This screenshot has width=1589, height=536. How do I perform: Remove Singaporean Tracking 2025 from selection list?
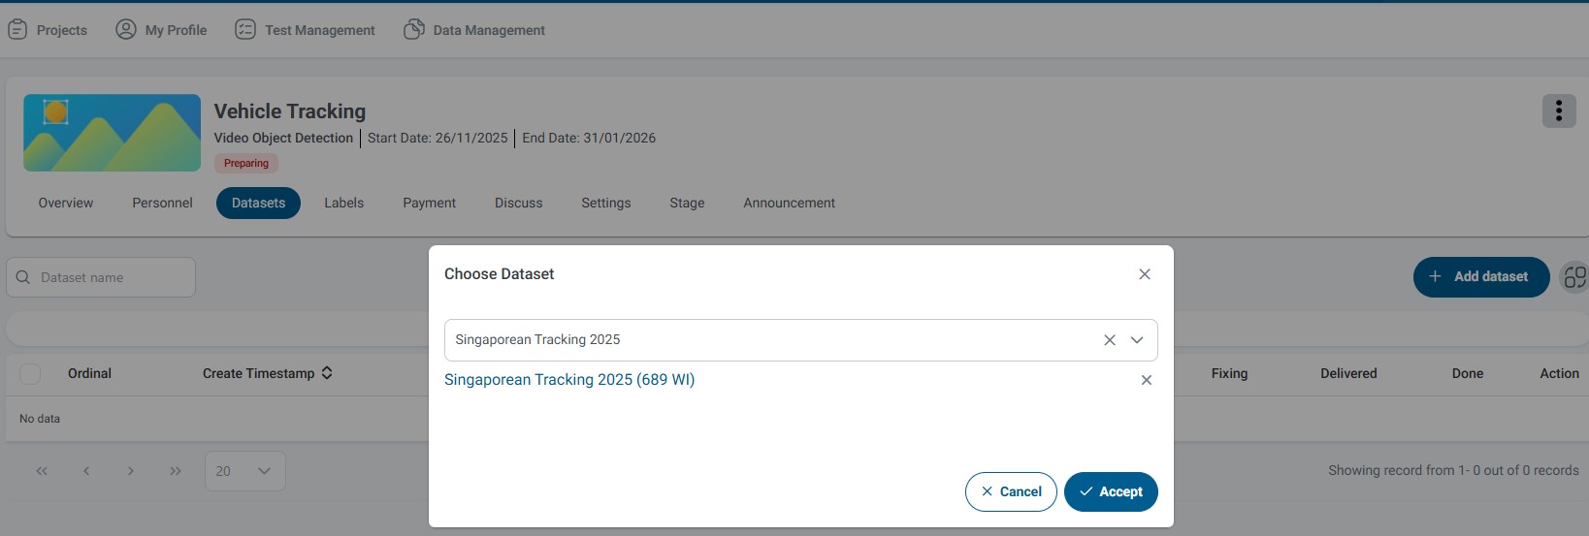coord(1146,380)
